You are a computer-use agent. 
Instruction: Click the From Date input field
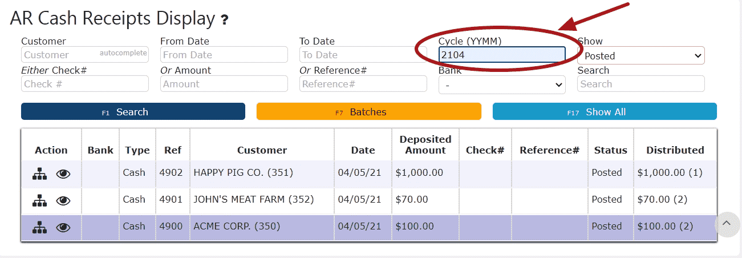(x=224, y=55)
